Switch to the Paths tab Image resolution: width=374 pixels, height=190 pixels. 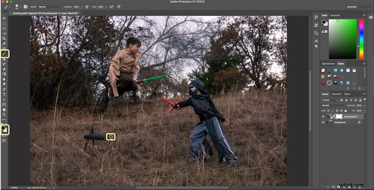pyautogui.click(x=347, y=94)
